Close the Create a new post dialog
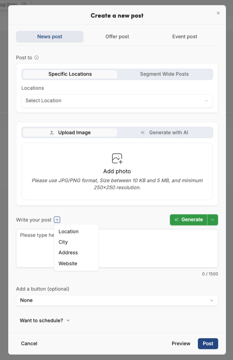 pos(218,13)
